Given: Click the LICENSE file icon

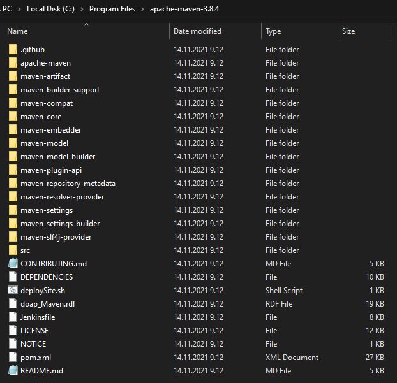Looking at the screenshot, I should pyautogui.click(x=13, y=330).
